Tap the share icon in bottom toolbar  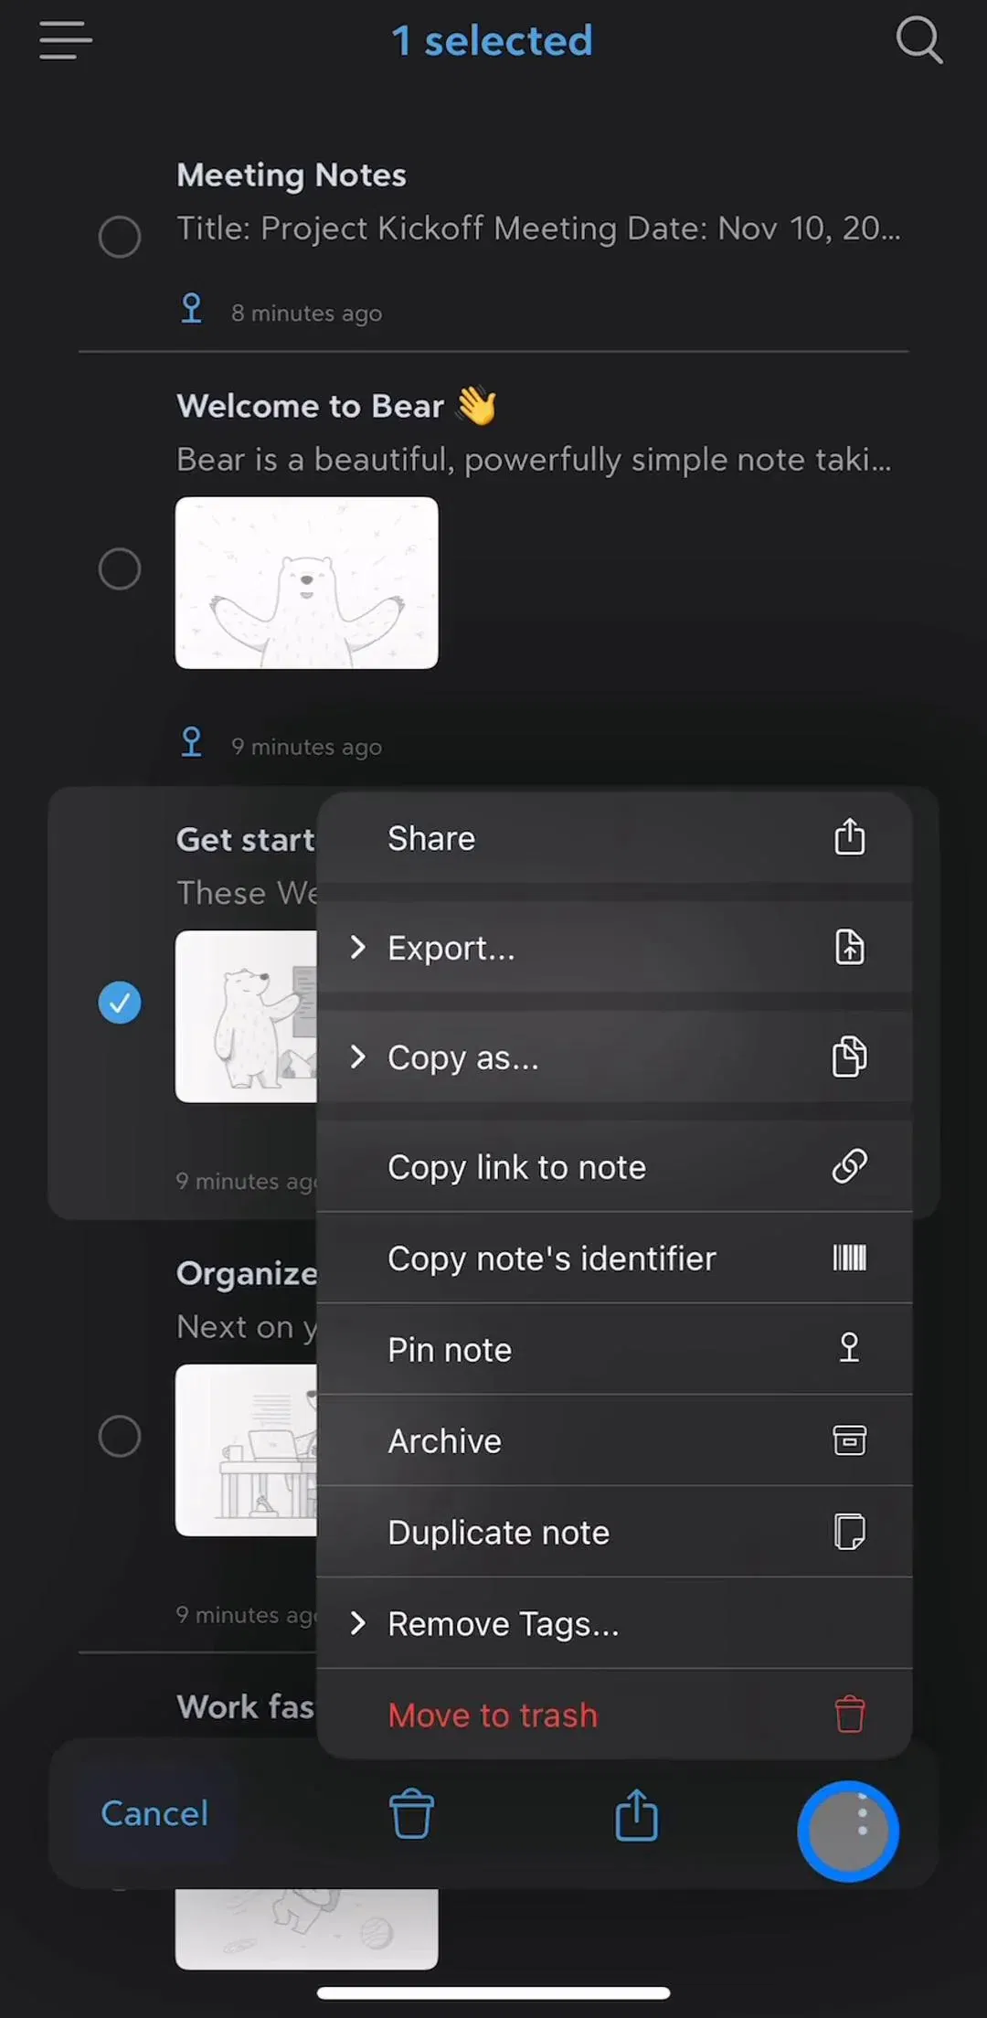click(636, 1813)
